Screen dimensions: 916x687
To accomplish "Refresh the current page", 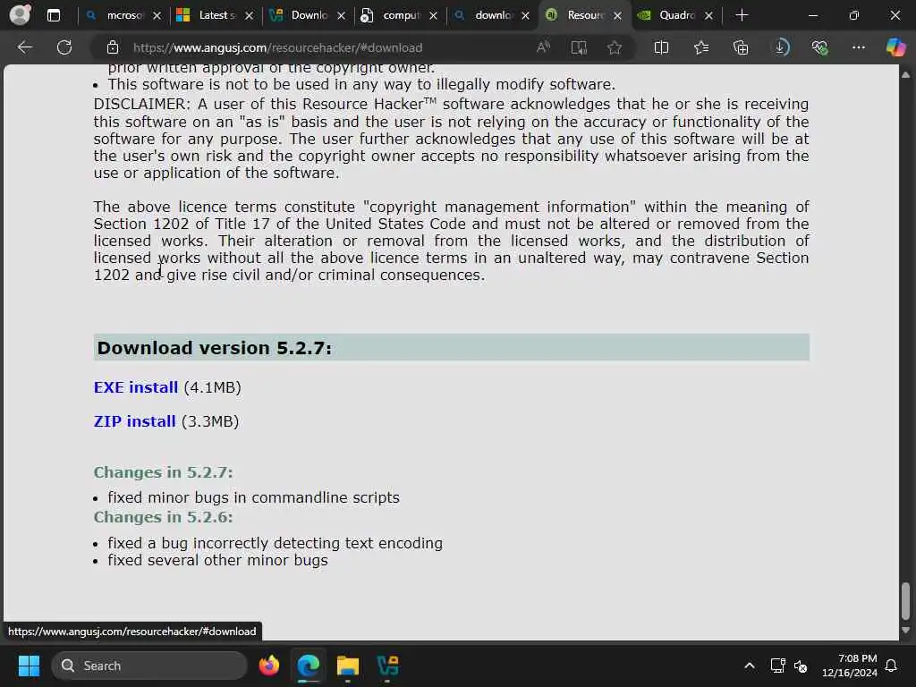I will [x=64, y=47].
